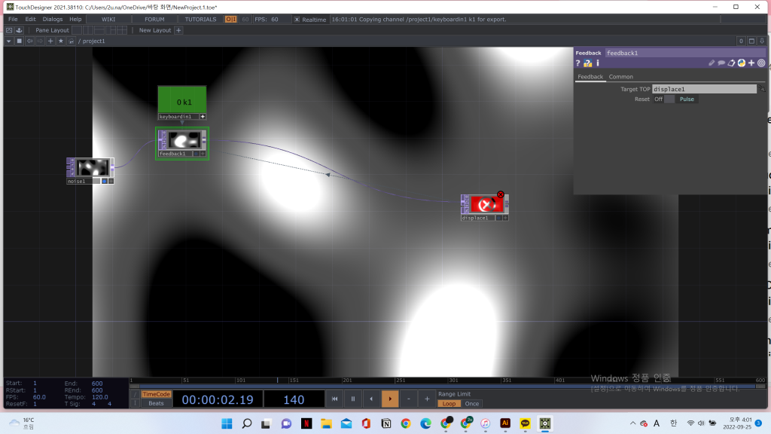Image resolution: width=771 pixels, height=434 pixels.
Task: Select TimeCode display mode
Action: coord(156,394)
